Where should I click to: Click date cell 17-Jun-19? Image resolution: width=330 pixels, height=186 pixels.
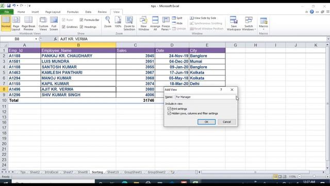click(172, 72)
